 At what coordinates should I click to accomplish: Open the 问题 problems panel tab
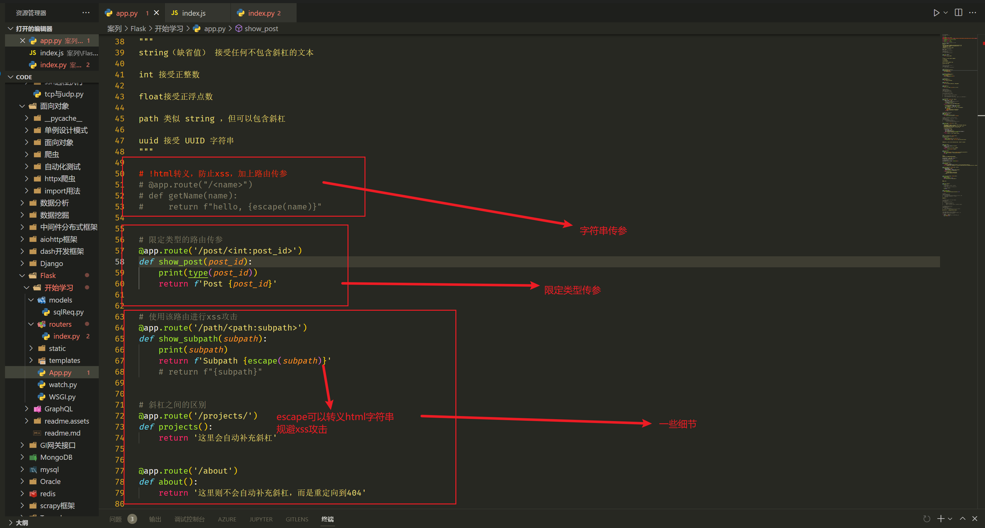point(115,519)
